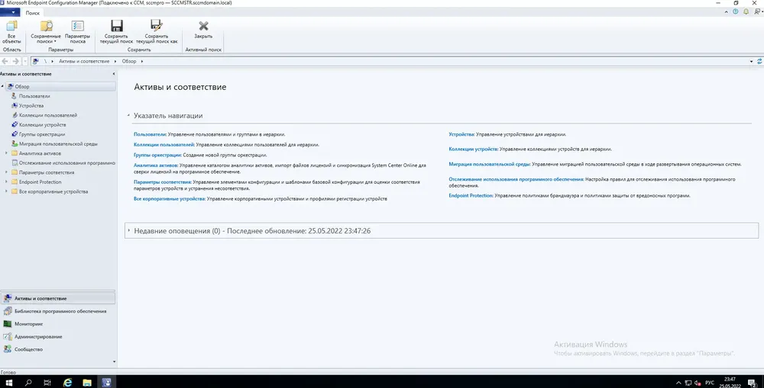This screenshot has width=764, height=388.
Task: Expand 'Все корпоративные устройства' folder arrow
Action: pyautogui.click(x=7, y=191)
